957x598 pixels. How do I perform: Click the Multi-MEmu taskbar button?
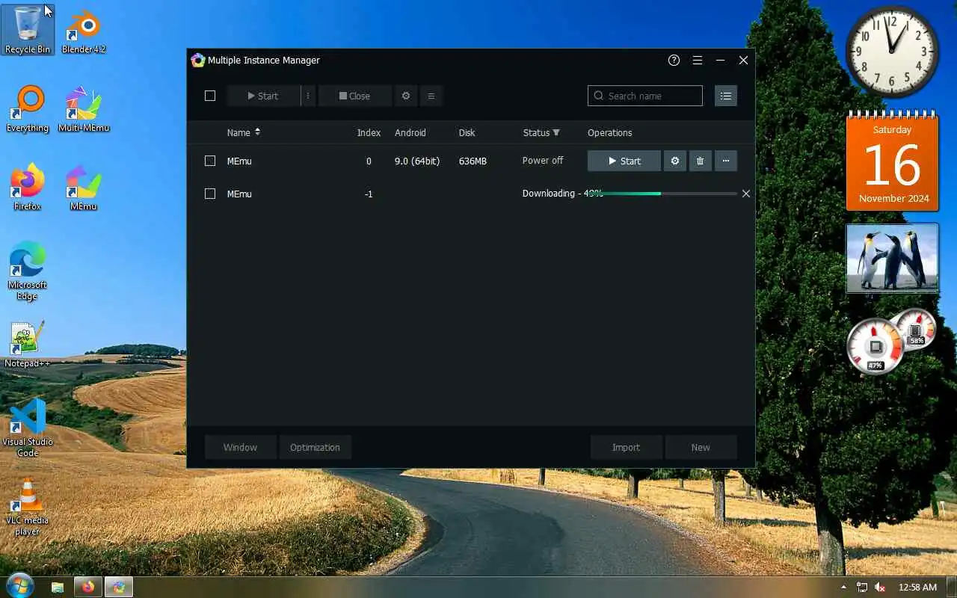click(x=118, y=587)
